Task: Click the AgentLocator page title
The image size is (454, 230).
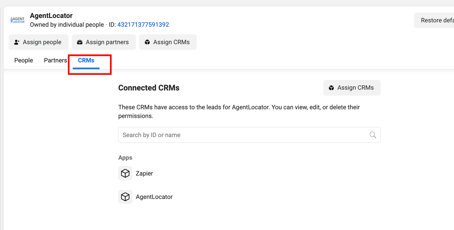Action: [51, 16]
